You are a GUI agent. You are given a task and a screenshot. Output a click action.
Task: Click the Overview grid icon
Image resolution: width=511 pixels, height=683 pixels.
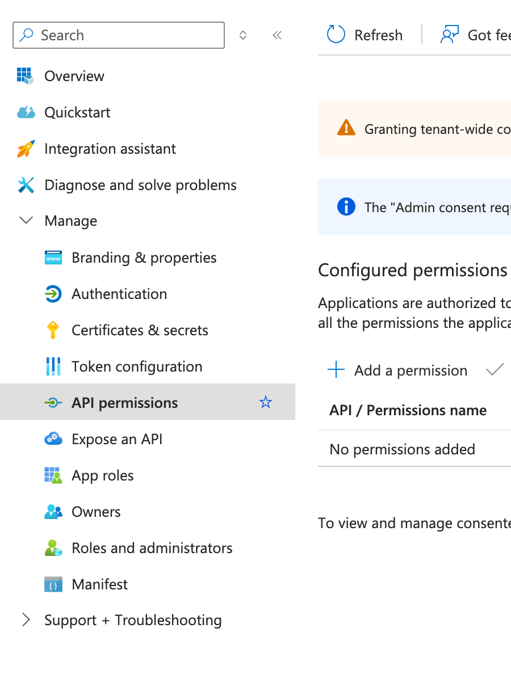tap(25, 76)
